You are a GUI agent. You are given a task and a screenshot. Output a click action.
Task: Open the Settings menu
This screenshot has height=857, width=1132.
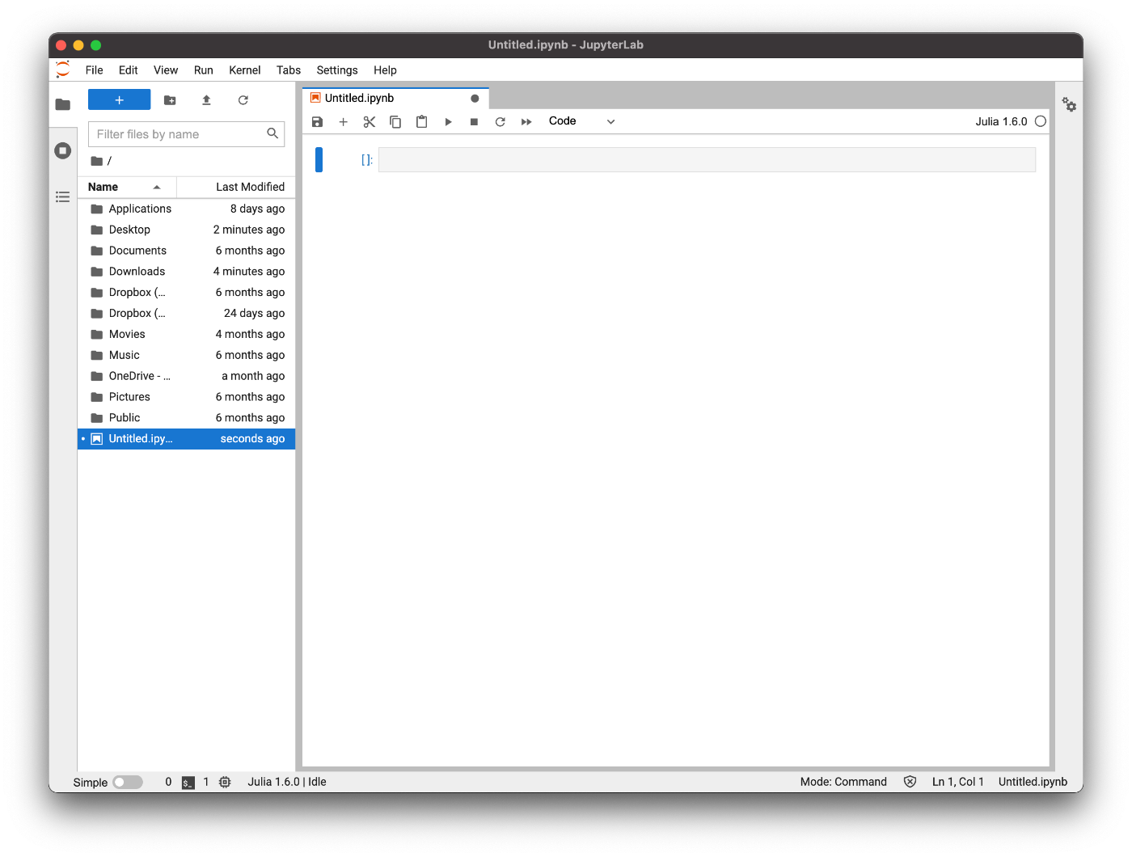point(337,70)
